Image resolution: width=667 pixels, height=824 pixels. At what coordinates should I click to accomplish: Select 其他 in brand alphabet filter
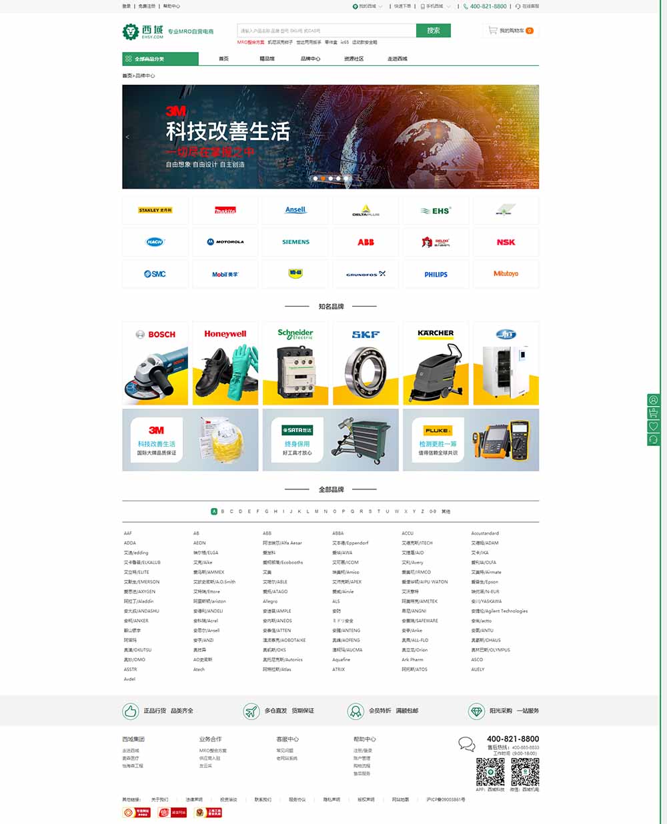(x=446, y=511)
